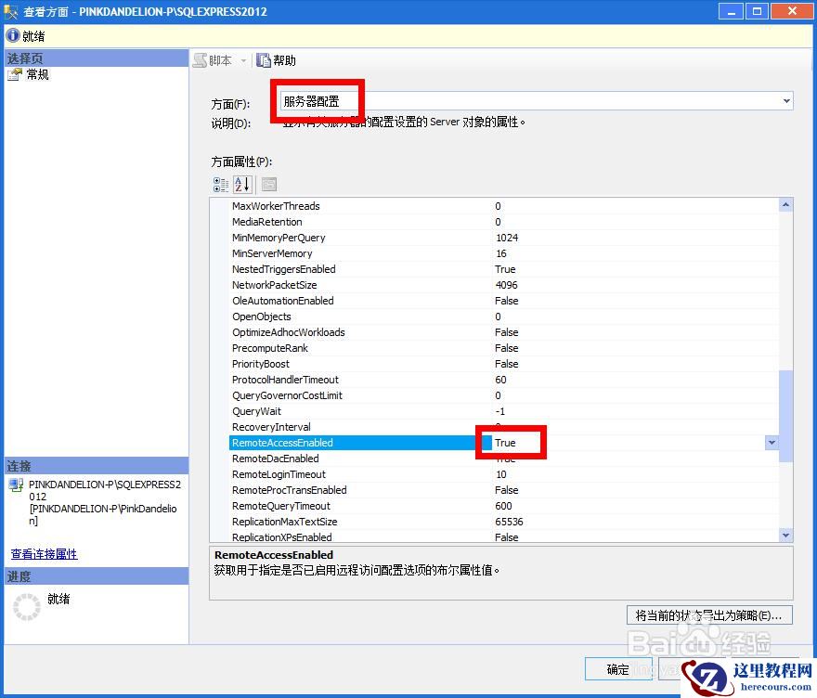The image size is (817, 698).
Task: Click the value 65536 of ReplicationMaxTextSize
Action: pos(509,522)
